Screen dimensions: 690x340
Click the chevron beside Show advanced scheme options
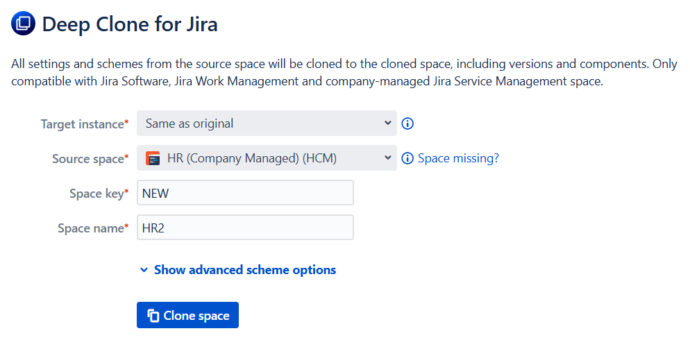click(144, 271)
